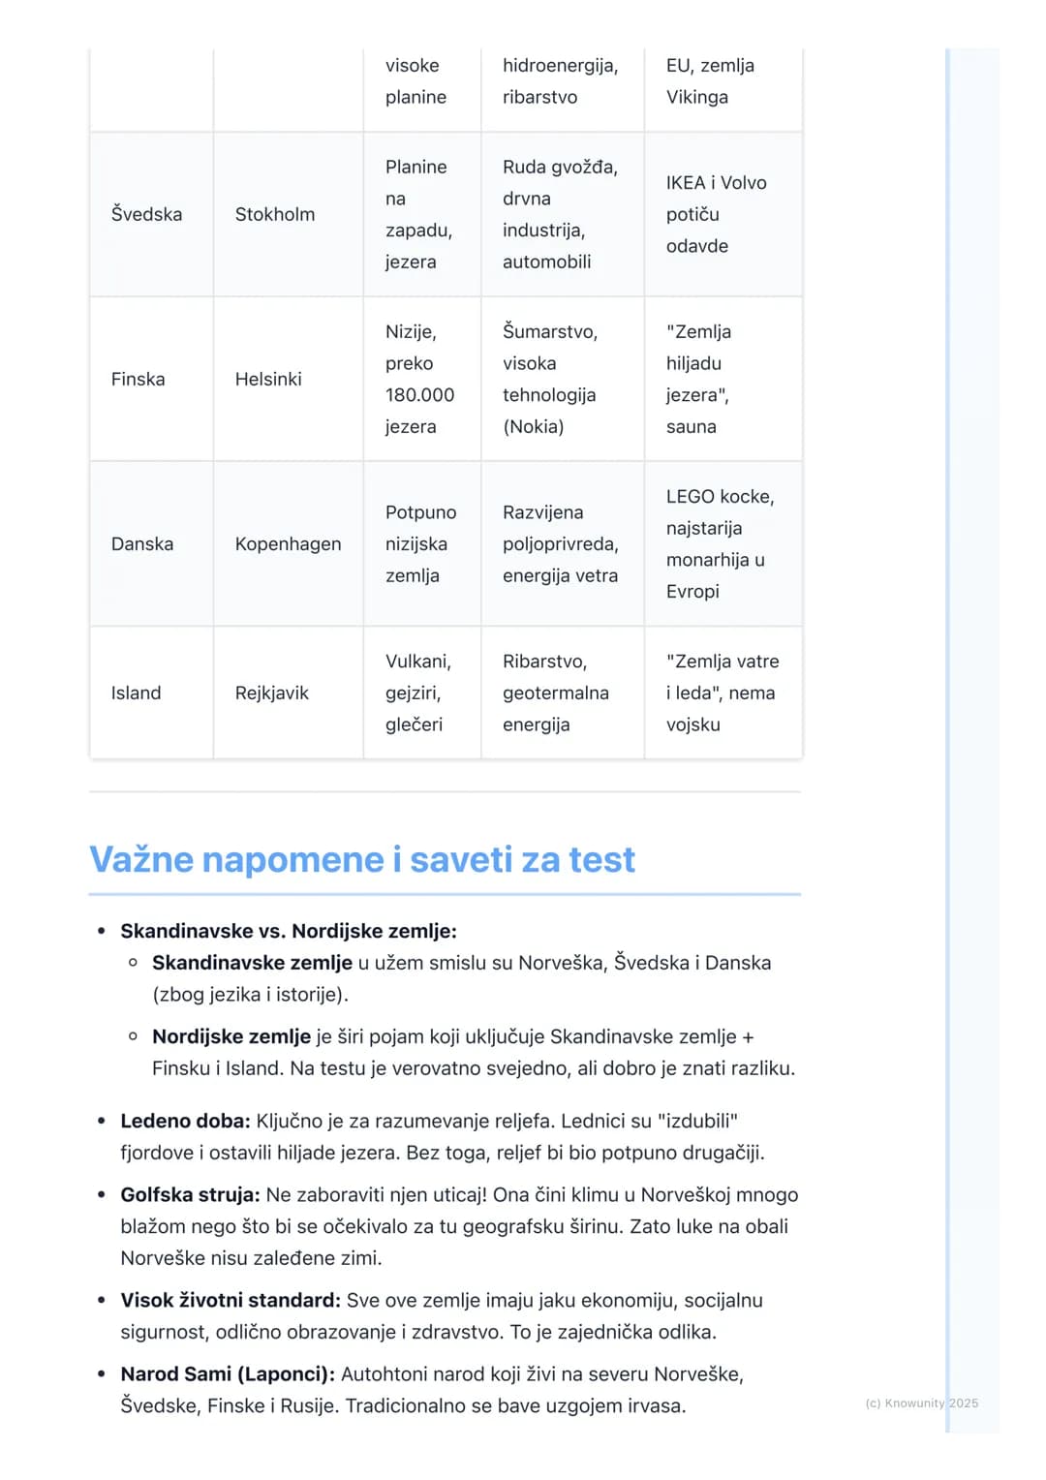Screen dimensions: 1046x1480
Task: Click the "(c) Knowunity 2025" watermark
Action: click(x=922, y=1403)
